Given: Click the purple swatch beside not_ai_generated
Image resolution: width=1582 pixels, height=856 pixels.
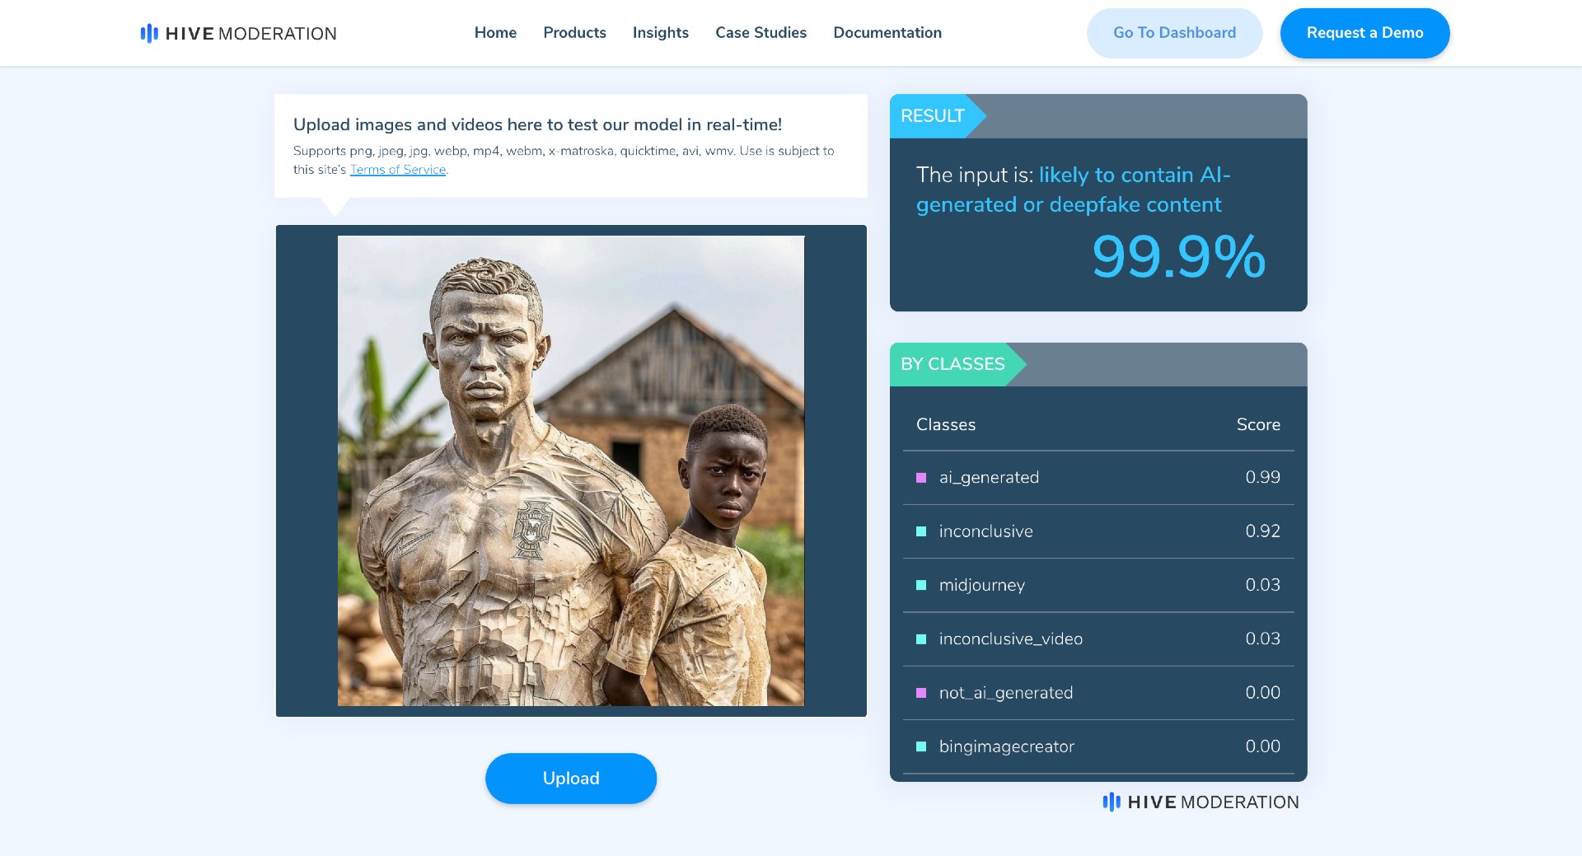Looking at the screenshot, I should [x=921, y=693].
